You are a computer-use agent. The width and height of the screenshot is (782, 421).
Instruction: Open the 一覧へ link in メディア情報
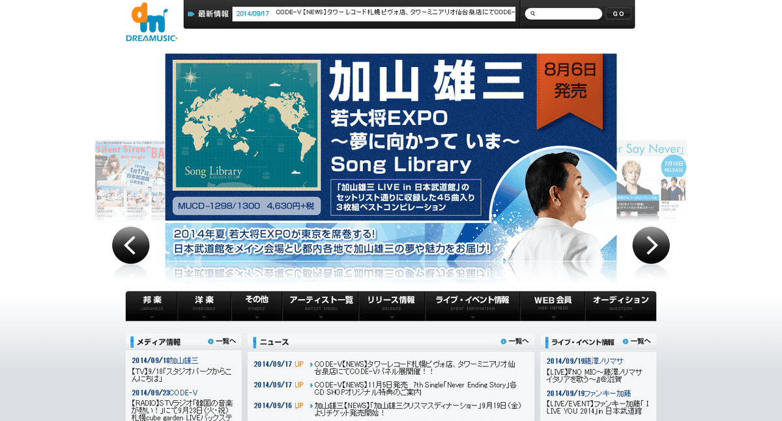225,341
